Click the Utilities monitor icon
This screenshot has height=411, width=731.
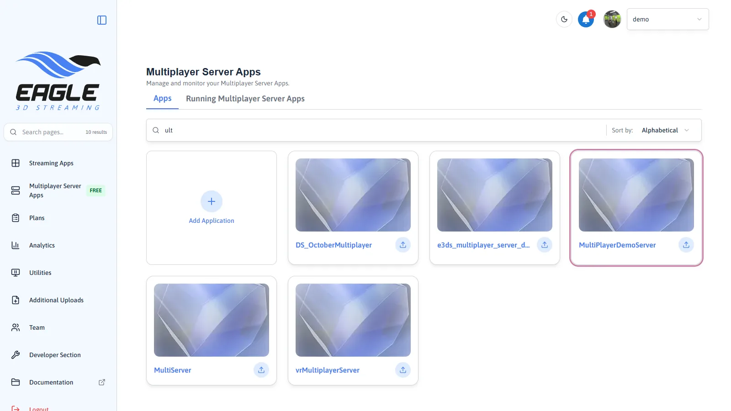click(16, 273)
